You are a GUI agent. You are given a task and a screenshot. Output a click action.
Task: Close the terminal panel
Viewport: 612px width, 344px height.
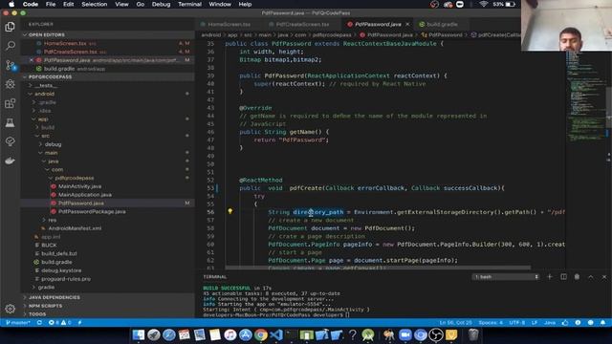tap(604, 276)
